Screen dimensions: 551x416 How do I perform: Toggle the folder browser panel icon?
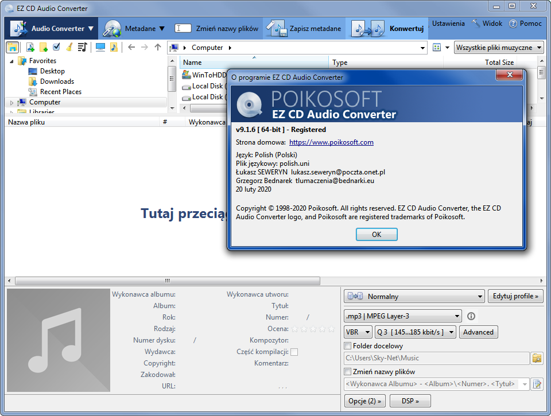(13, 47)
